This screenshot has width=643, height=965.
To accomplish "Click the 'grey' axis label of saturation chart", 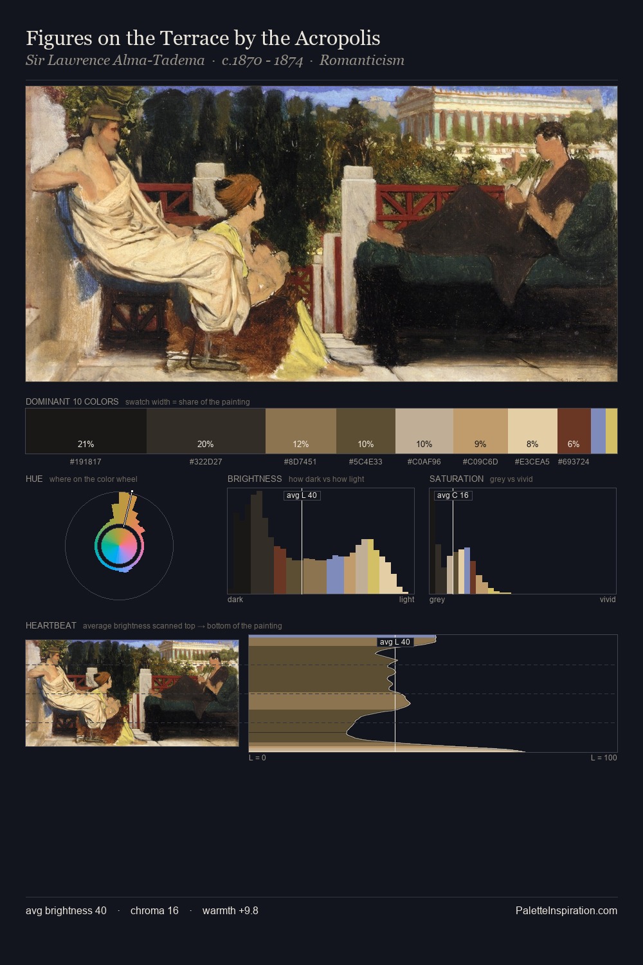I will [437, 600].
